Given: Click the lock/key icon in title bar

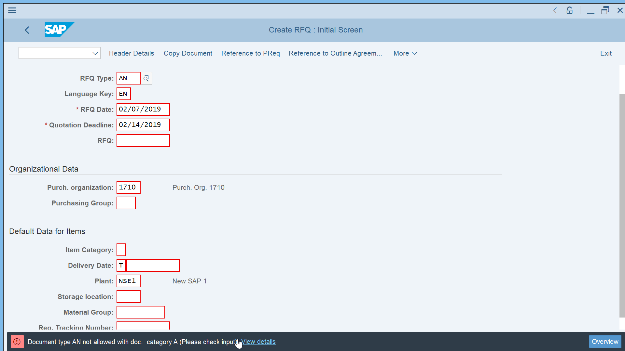Looking at the screenshot, I should tap(569, 10).
